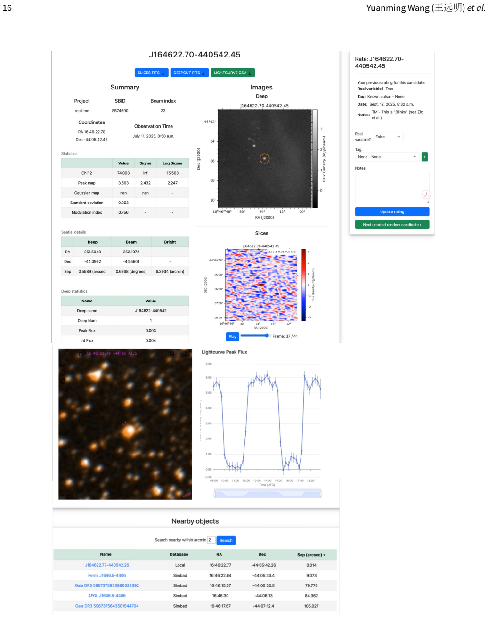Click into the Notes text area
Screen dimensions: 488x618
tap(392, 187)
